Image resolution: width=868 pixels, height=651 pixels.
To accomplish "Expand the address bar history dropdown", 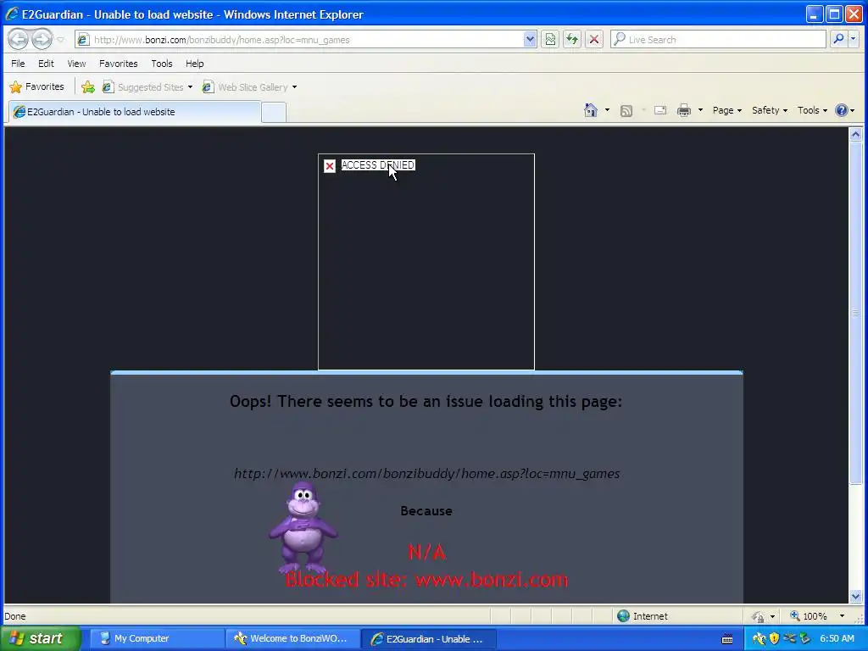I will [530, 40].
